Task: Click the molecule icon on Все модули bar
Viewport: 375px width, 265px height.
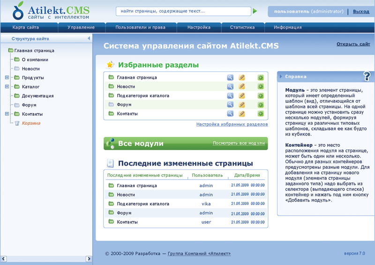Action: pyautogui.click(x=110, y=144)
